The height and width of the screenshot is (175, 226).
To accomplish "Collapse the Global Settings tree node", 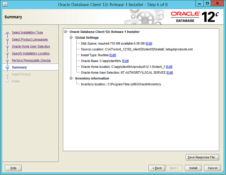I will pyautogui.click(x=71, y=38).
